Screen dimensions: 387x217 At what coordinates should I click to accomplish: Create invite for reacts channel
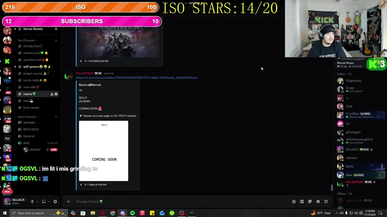point(52,94)
